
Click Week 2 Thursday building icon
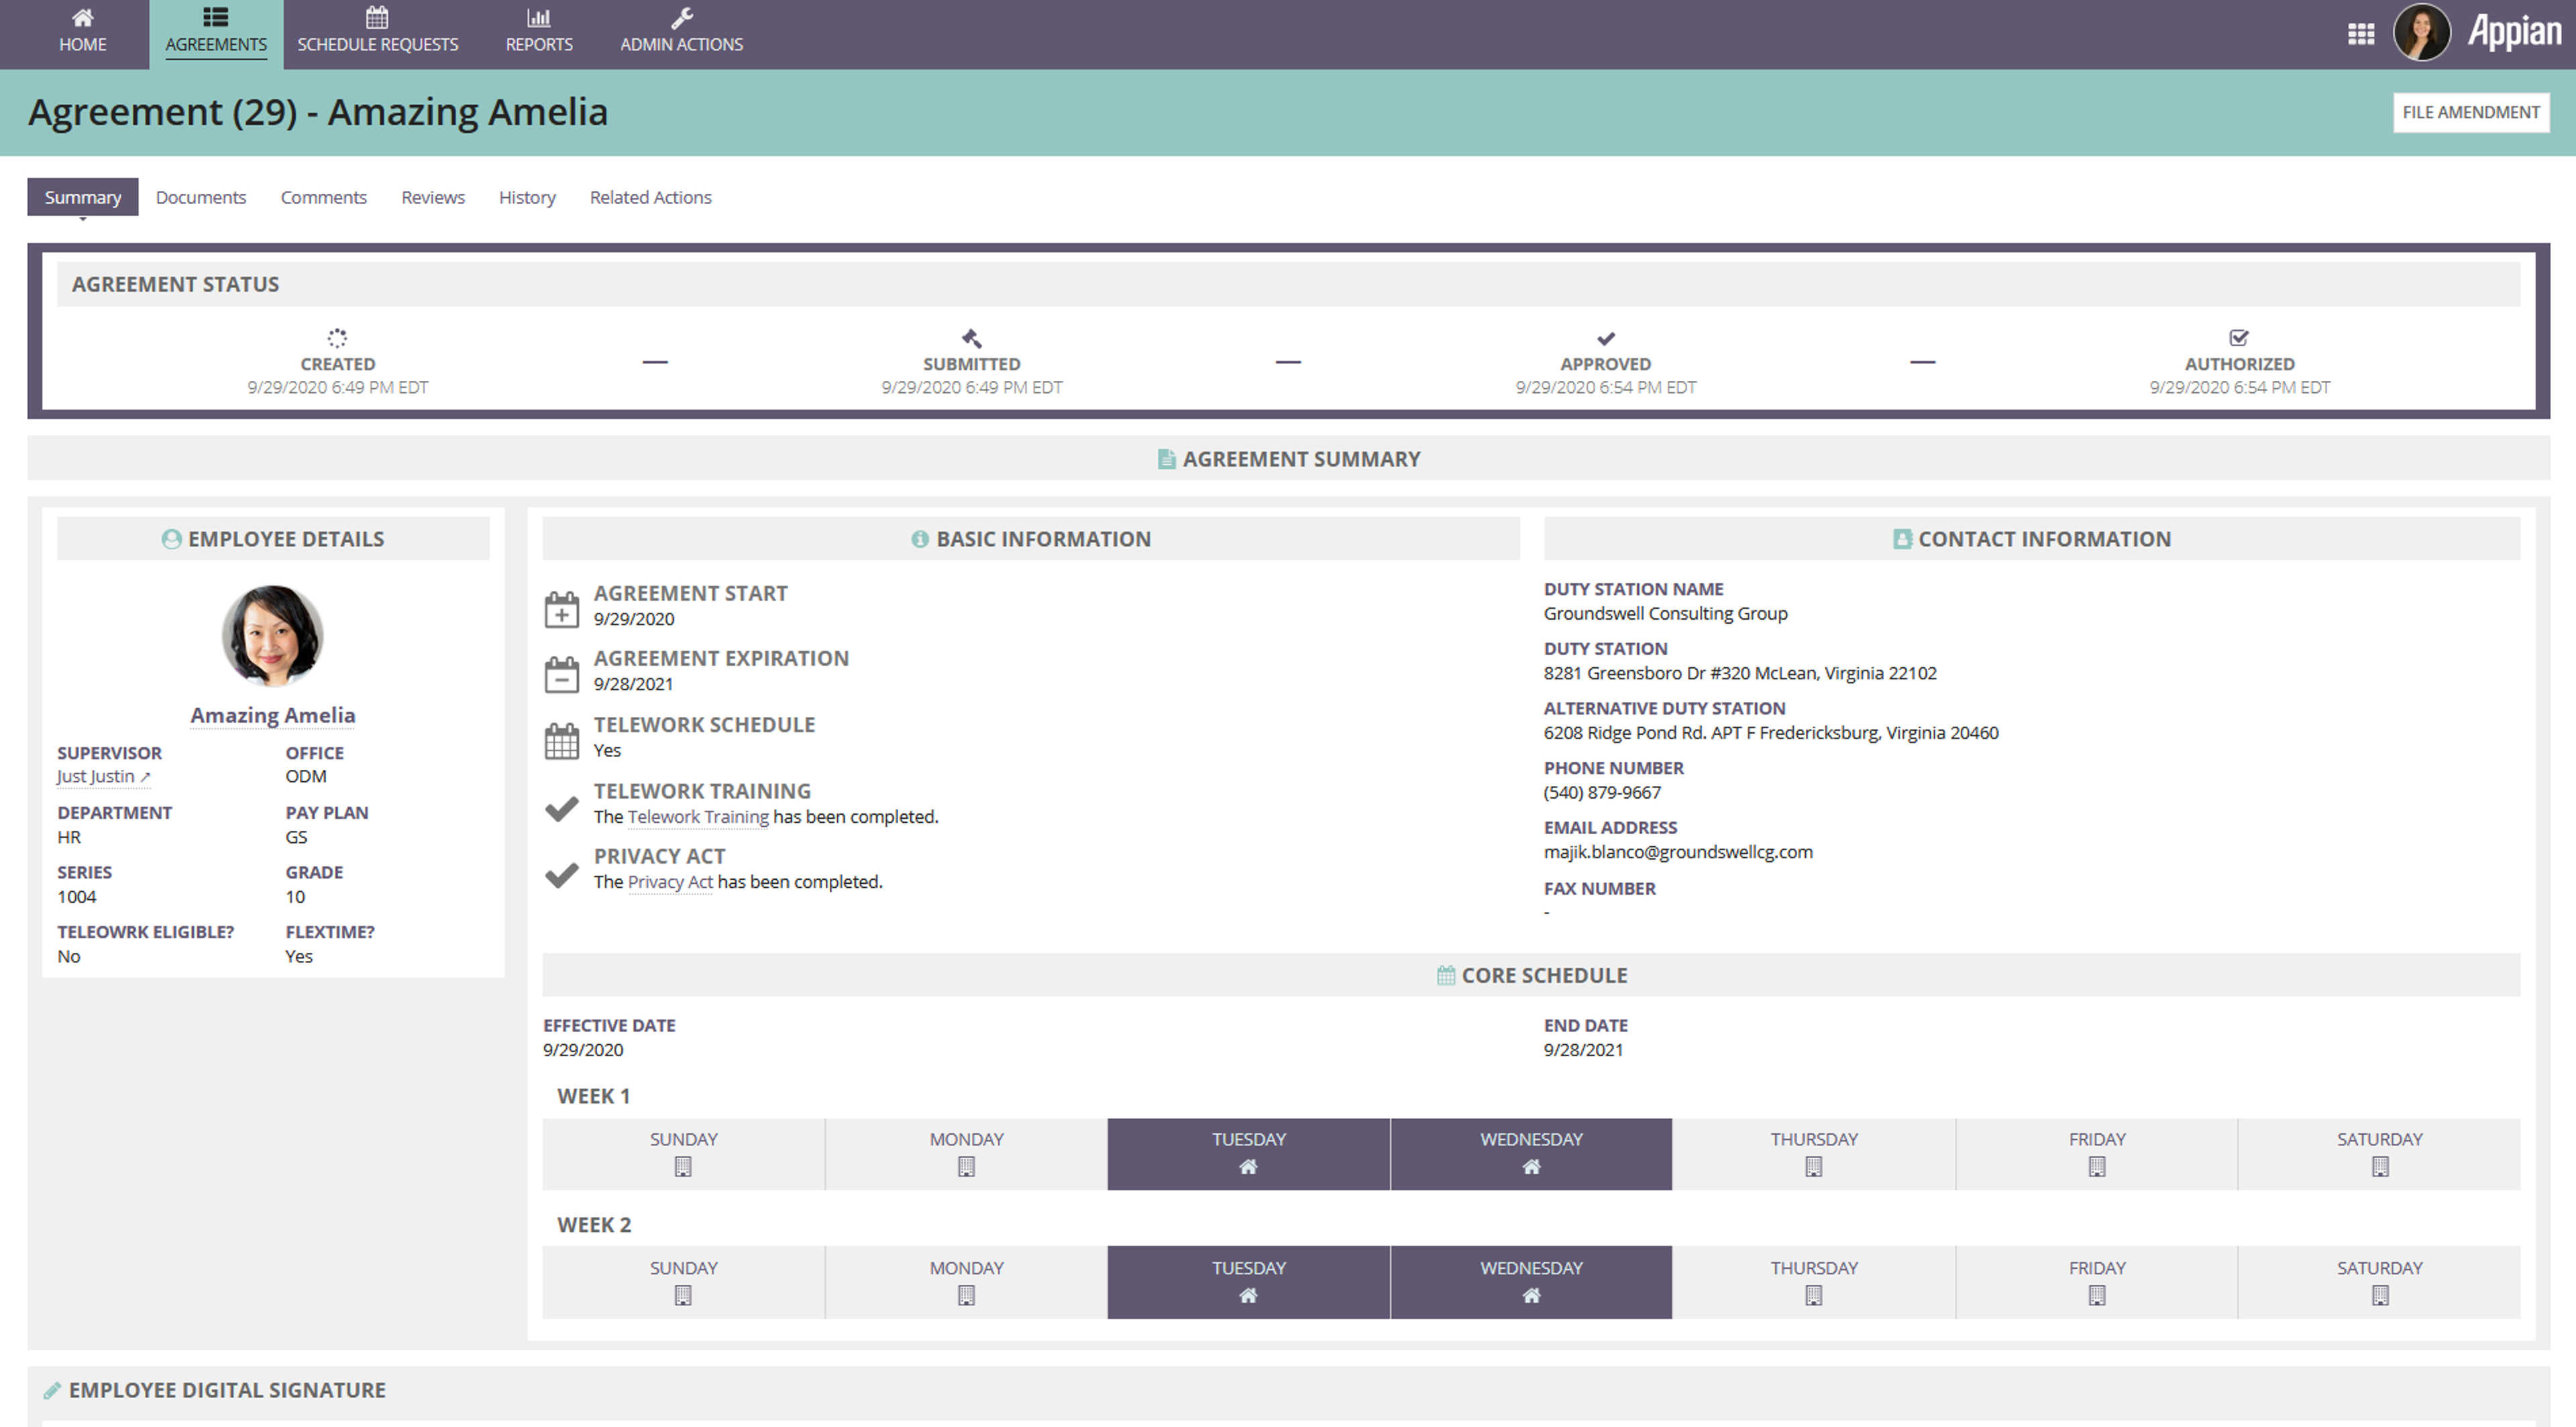click(1813, 1295)
